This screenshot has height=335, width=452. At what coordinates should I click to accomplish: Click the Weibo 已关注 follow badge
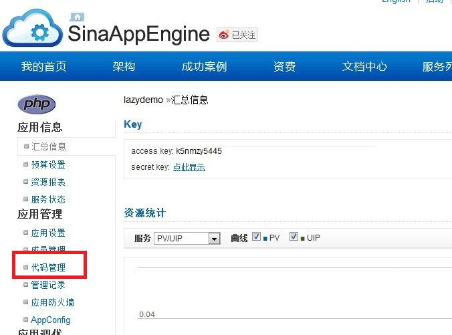[237, 35]
